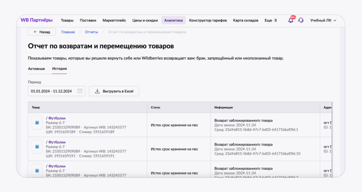Open the Цены и скидки menu
The image size is (362, 192).
click(x=145, y=20)
